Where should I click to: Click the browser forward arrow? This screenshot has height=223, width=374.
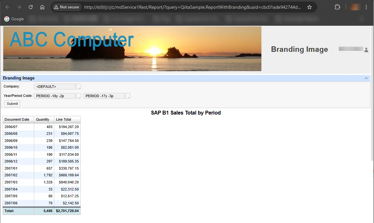pyautogui.click(x=19, y=7)
